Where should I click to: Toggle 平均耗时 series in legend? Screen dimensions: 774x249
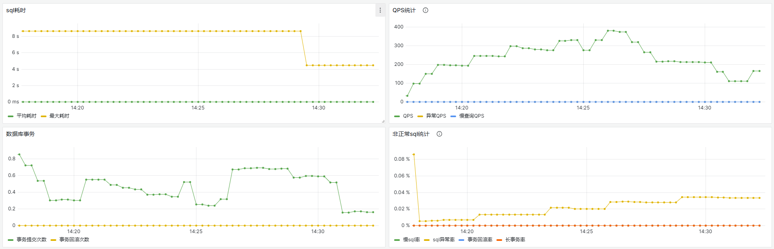click(x=26, y=116)
